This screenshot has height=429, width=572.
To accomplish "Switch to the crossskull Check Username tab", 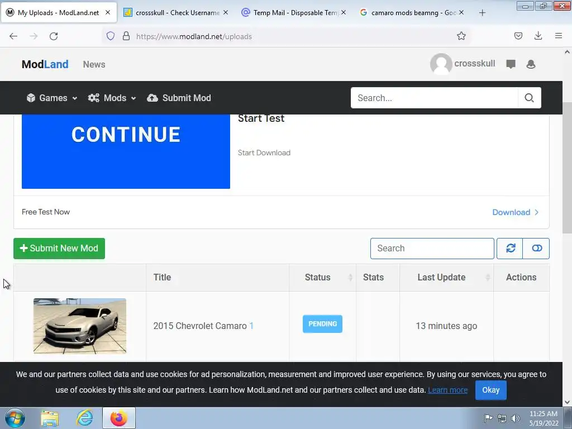I will 176,12.
